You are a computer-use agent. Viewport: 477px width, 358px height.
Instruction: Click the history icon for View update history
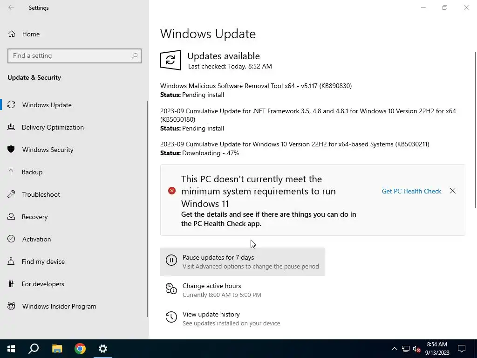click(x=171, y=317)
